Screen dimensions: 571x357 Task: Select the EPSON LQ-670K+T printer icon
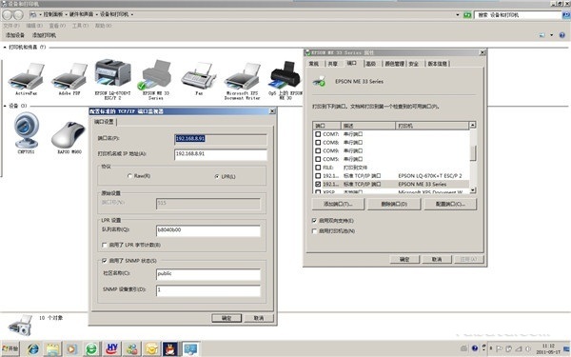coord(113,74)
